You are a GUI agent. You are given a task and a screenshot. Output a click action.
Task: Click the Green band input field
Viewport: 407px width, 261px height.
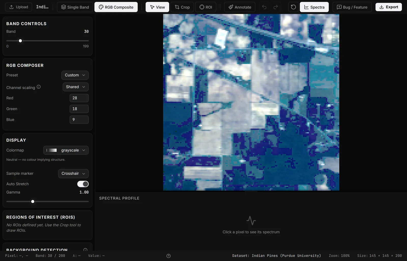[79, 109]
